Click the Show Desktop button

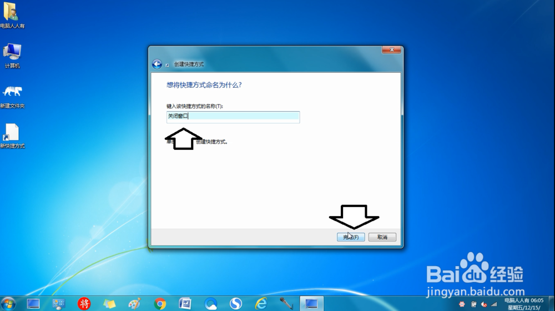coord(552,304)
